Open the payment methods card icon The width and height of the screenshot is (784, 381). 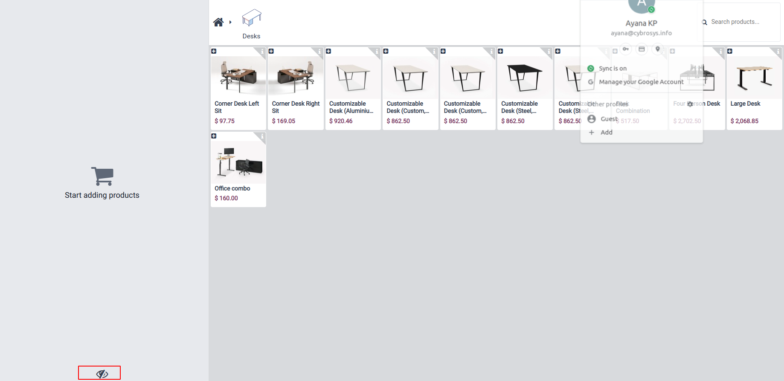pyautogui.click(x=642, y=49)
